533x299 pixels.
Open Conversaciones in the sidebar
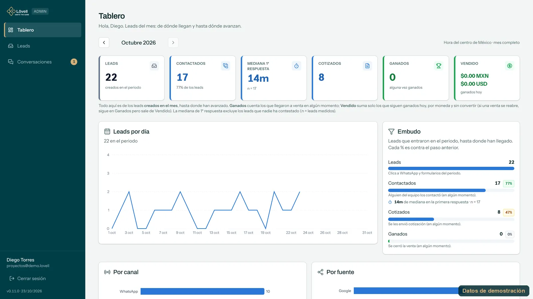[x=43, y=62]
